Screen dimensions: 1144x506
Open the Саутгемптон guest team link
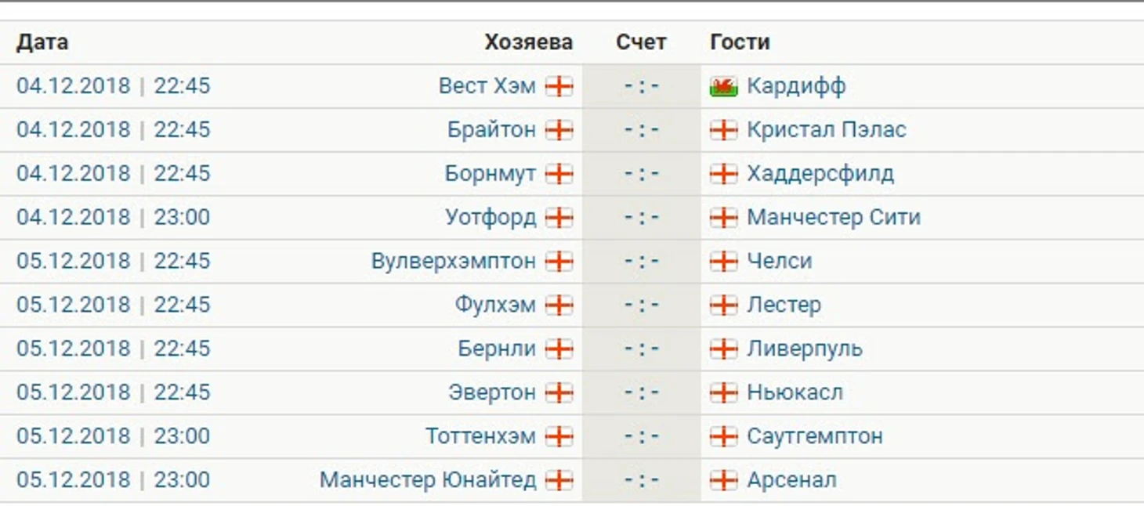click(815, 436)
